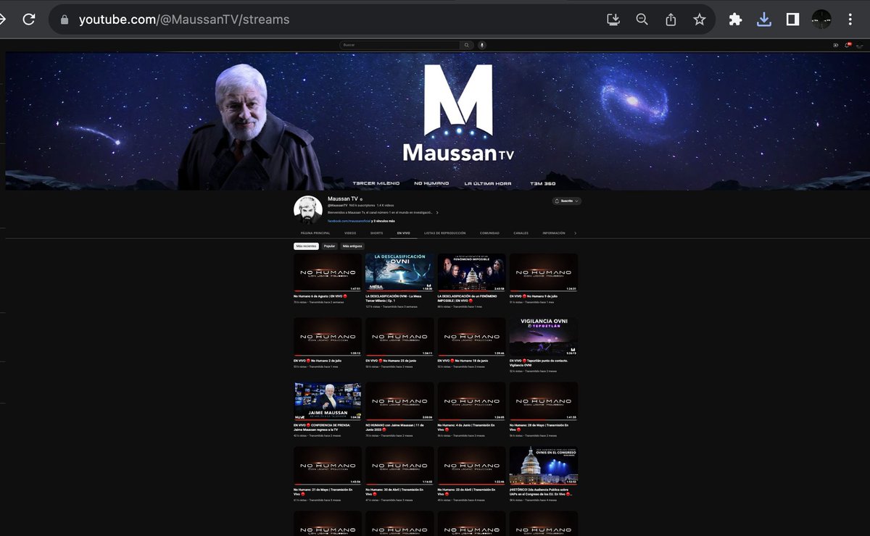Select the Más antiguos filter chip
The height and width of the screenshot is (536, 870).
pyautogui.click(x=352, y=246)
